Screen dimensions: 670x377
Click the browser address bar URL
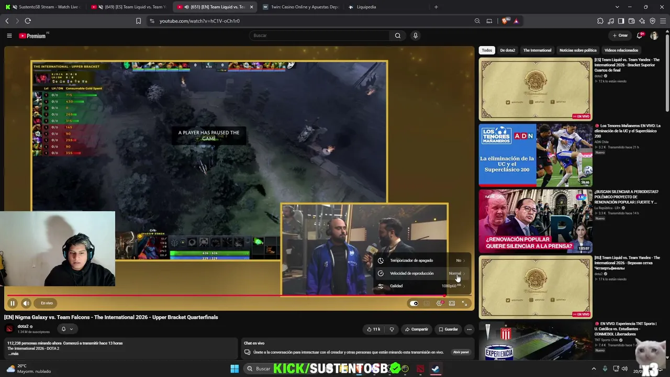[x=199, y=21]
